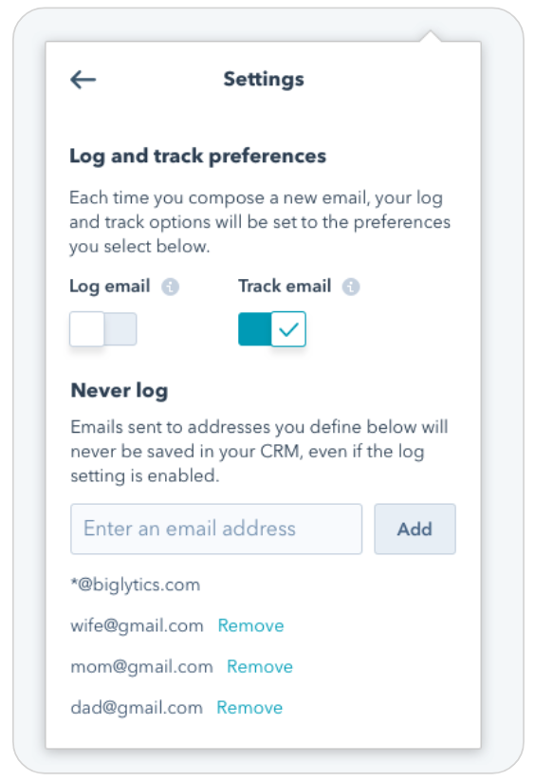Select the dad@gmail.com address text
535x781 pixels.
tap(137, 707)
